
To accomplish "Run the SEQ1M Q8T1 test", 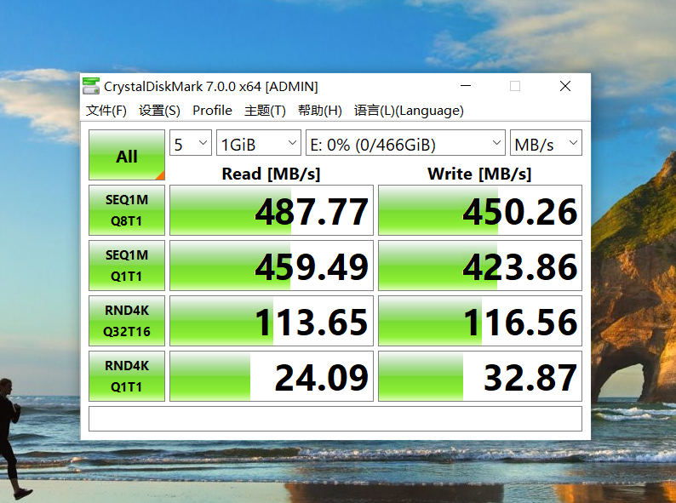I will click(127, 210).
